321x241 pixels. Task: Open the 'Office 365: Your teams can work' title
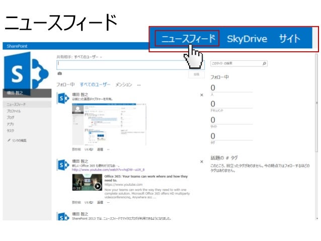click(146, 178)
